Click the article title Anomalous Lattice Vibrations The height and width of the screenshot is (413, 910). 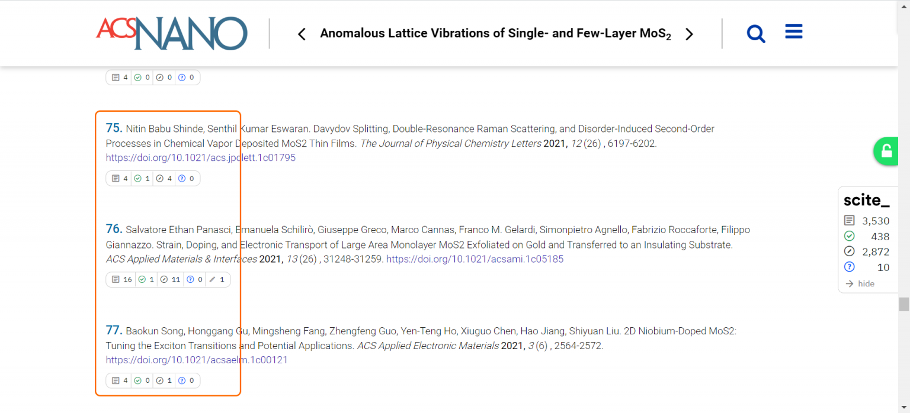(x=495, y=34)
